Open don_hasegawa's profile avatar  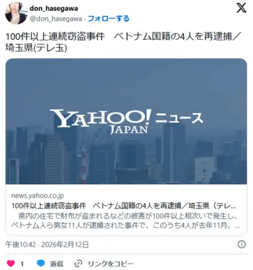coord(16,13)
